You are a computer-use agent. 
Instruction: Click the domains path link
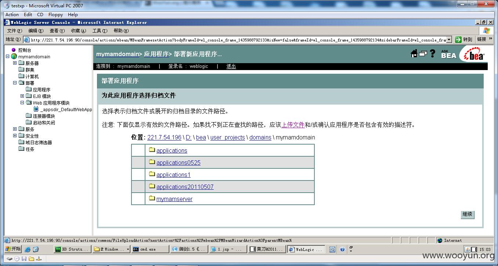point(260,137)
